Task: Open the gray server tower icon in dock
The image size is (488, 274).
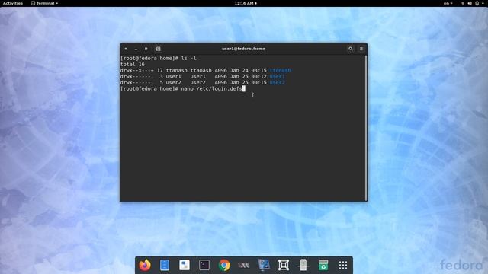Action: pyautogui.click(x=303, y=265)
